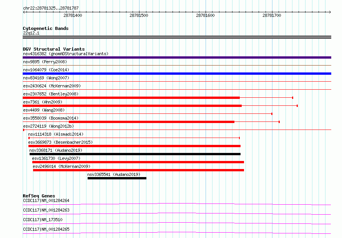Click the red esv2307652 variant bar
Viewport: 342px width, 238px height.
131,98
